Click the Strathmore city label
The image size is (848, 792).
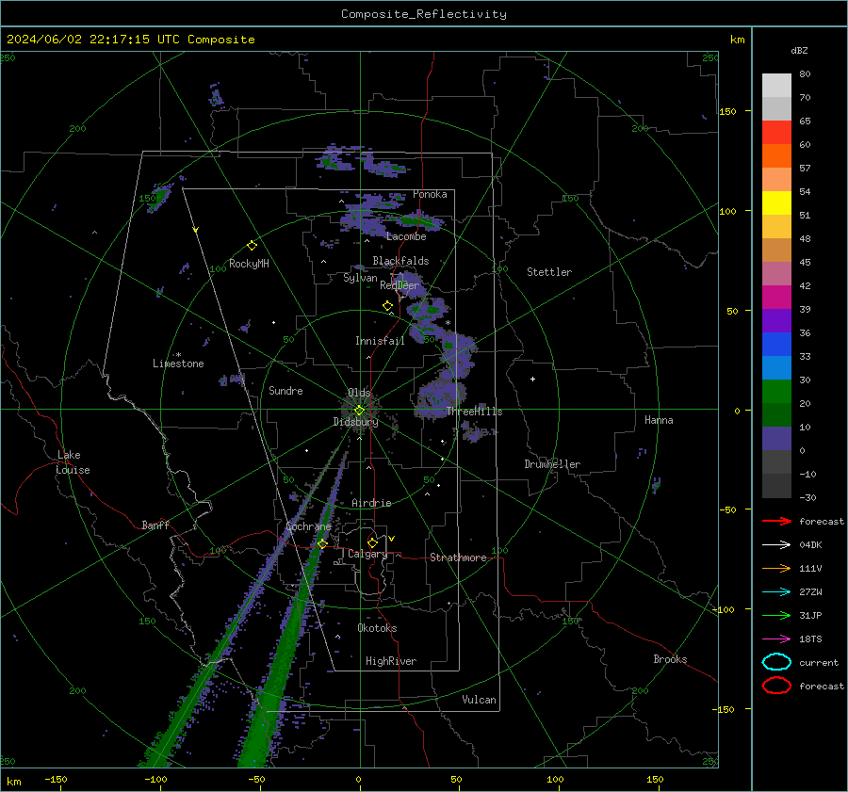[x=458, y=558]
